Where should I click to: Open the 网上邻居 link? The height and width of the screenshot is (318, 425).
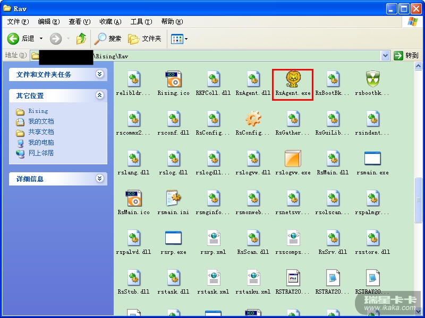35,153
